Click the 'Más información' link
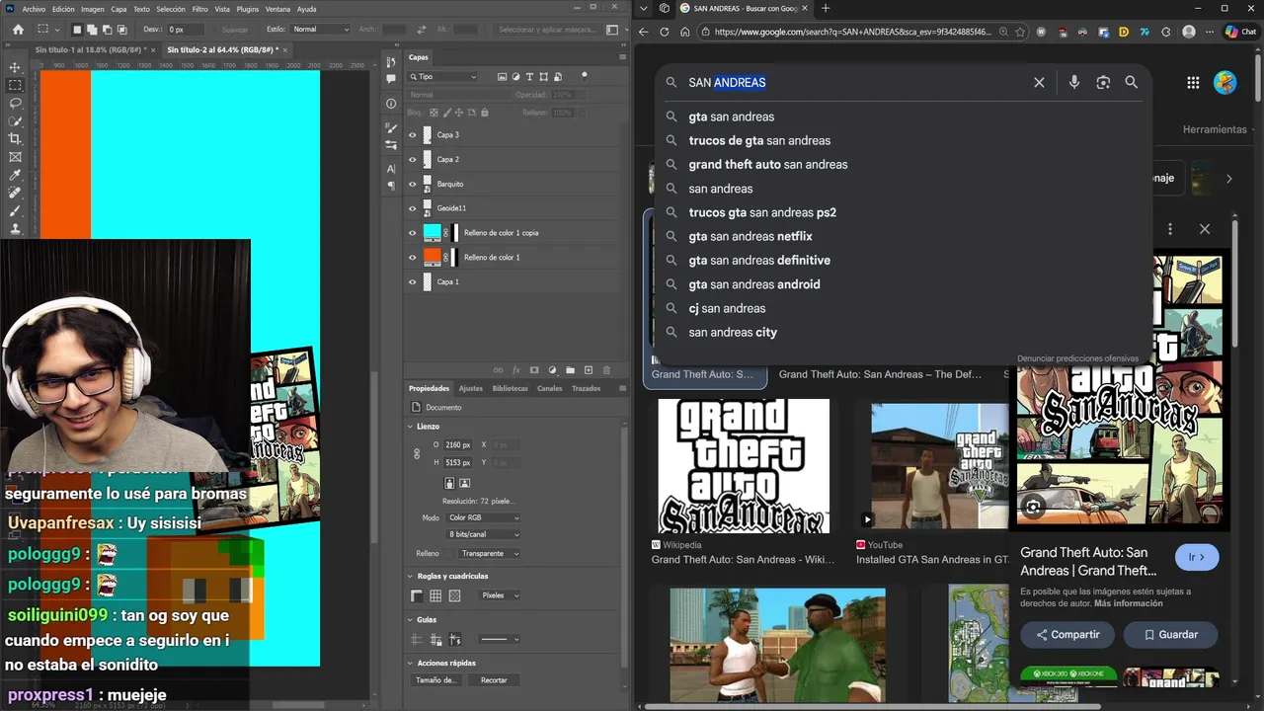1264x711 pixels. click(1128, 603)
